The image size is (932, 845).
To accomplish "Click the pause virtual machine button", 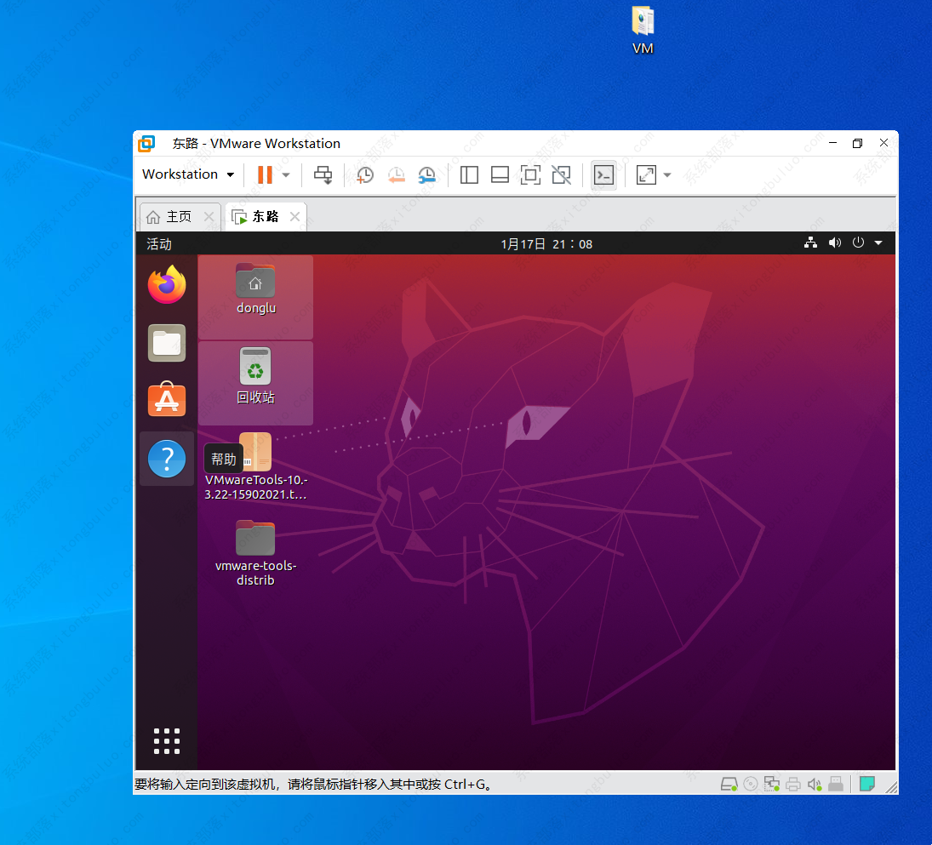I will tap(264, 175).
